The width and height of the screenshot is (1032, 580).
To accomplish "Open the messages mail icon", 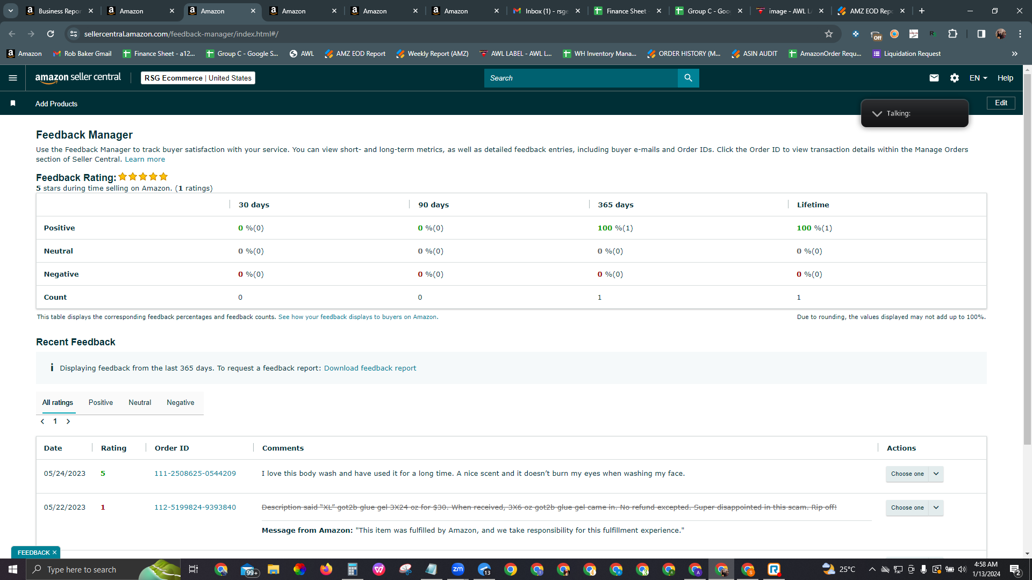I will coord(934,78).
